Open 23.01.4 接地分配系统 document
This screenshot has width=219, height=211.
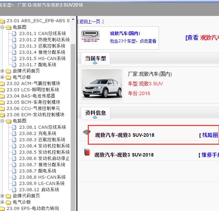(x=42, y=52)
